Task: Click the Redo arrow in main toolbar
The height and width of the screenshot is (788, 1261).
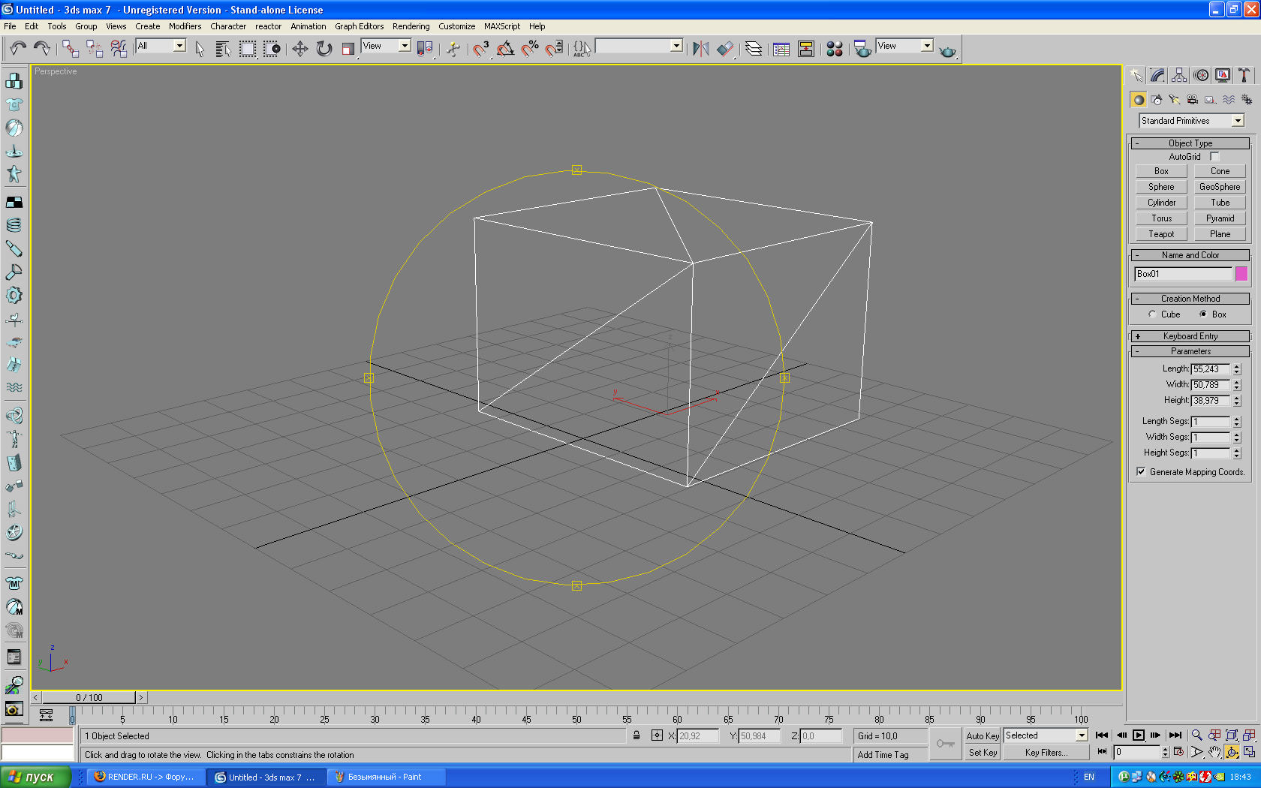Action: coord(42,49)
